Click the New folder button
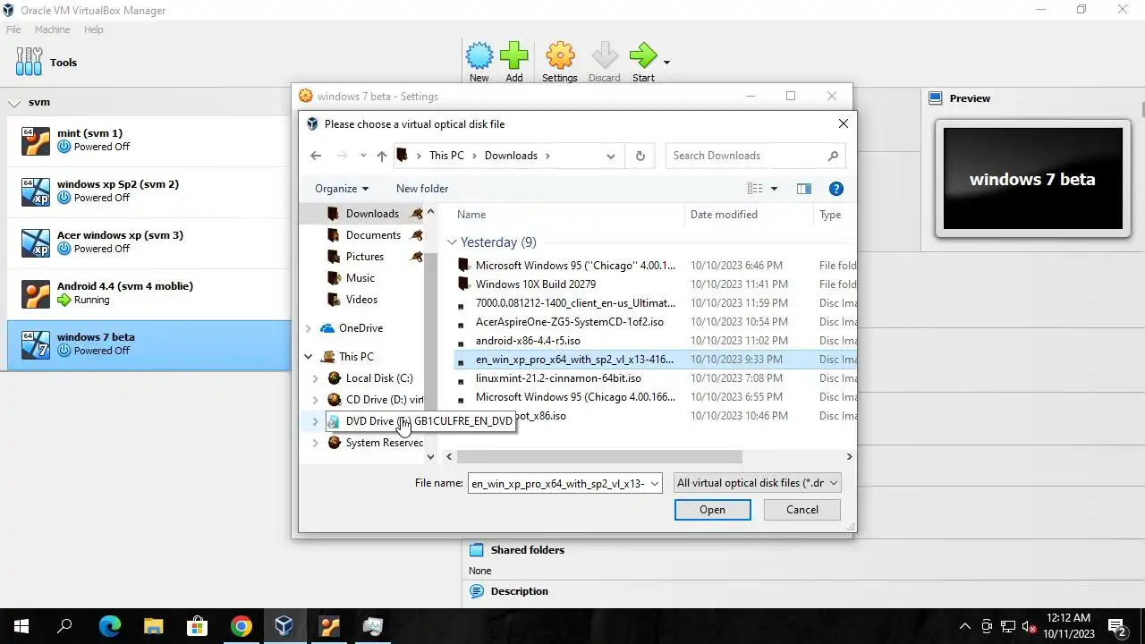The height and width of the screenshot is (644, 1145). [x=422, y=189]
